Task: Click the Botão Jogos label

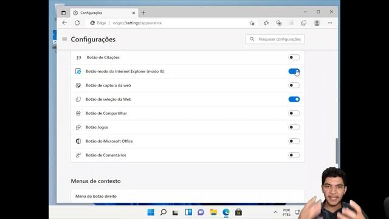Action: pos(97,127)
